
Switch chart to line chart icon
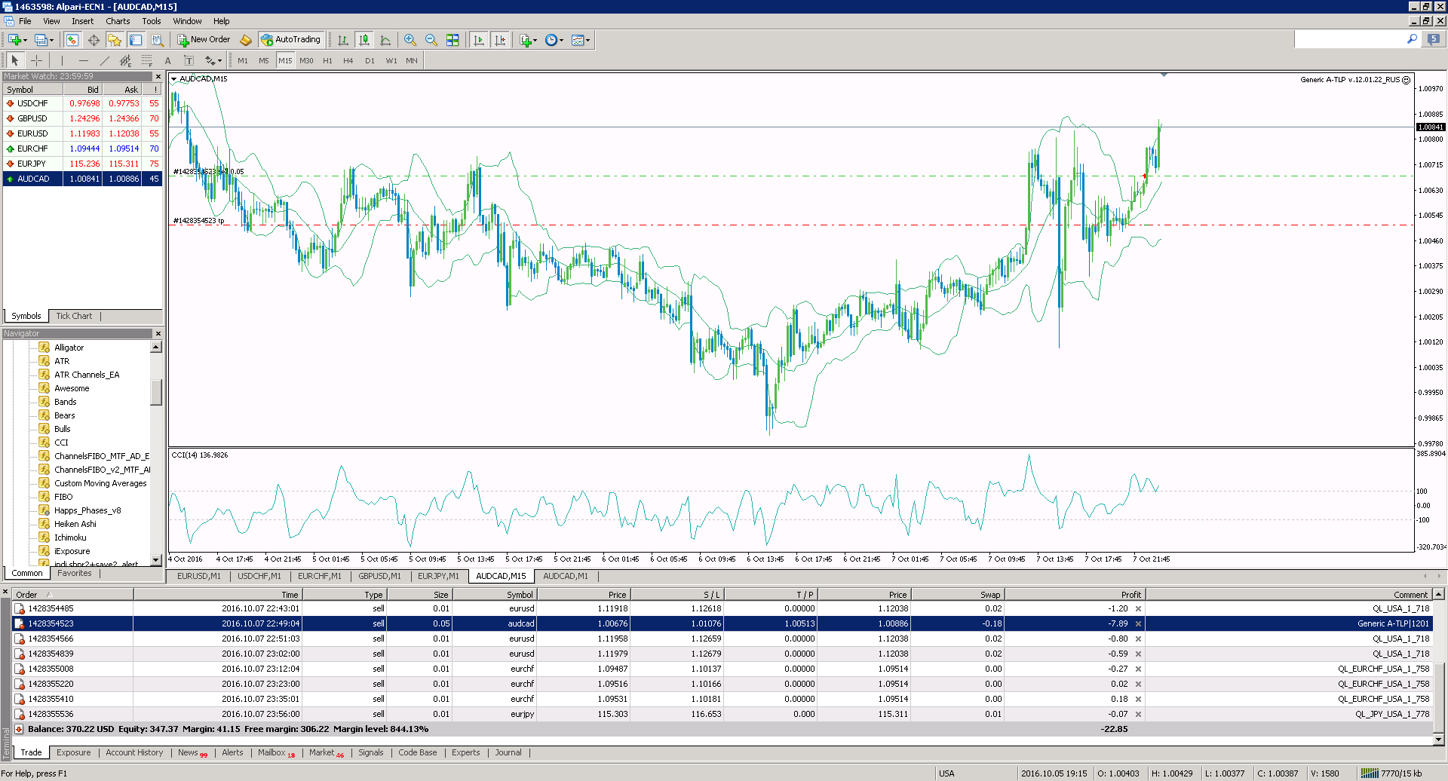click(x=385, y=40)
